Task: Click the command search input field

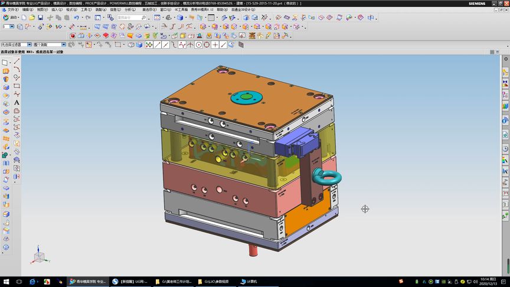Action: pyautogui.click(x=130, y=18)
